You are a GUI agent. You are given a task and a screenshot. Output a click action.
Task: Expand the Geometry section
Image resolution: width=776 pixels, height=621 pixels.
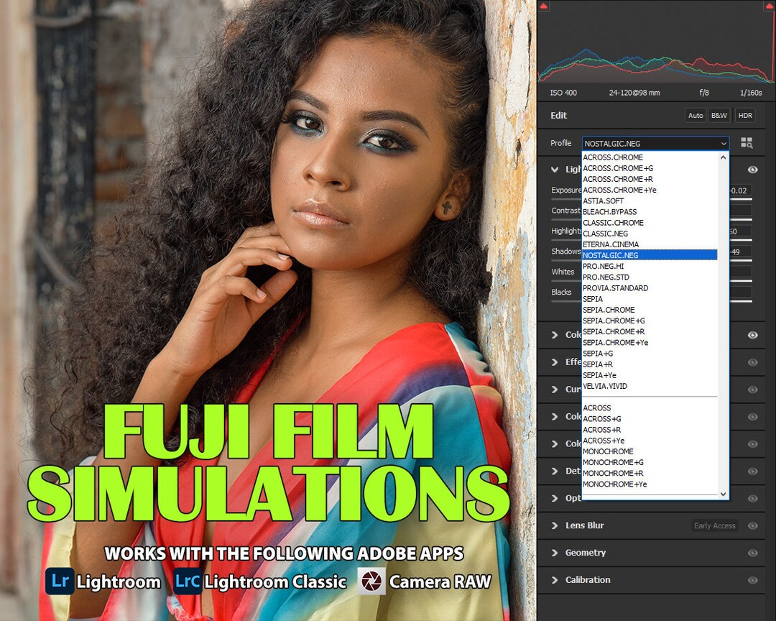point(553,552)
